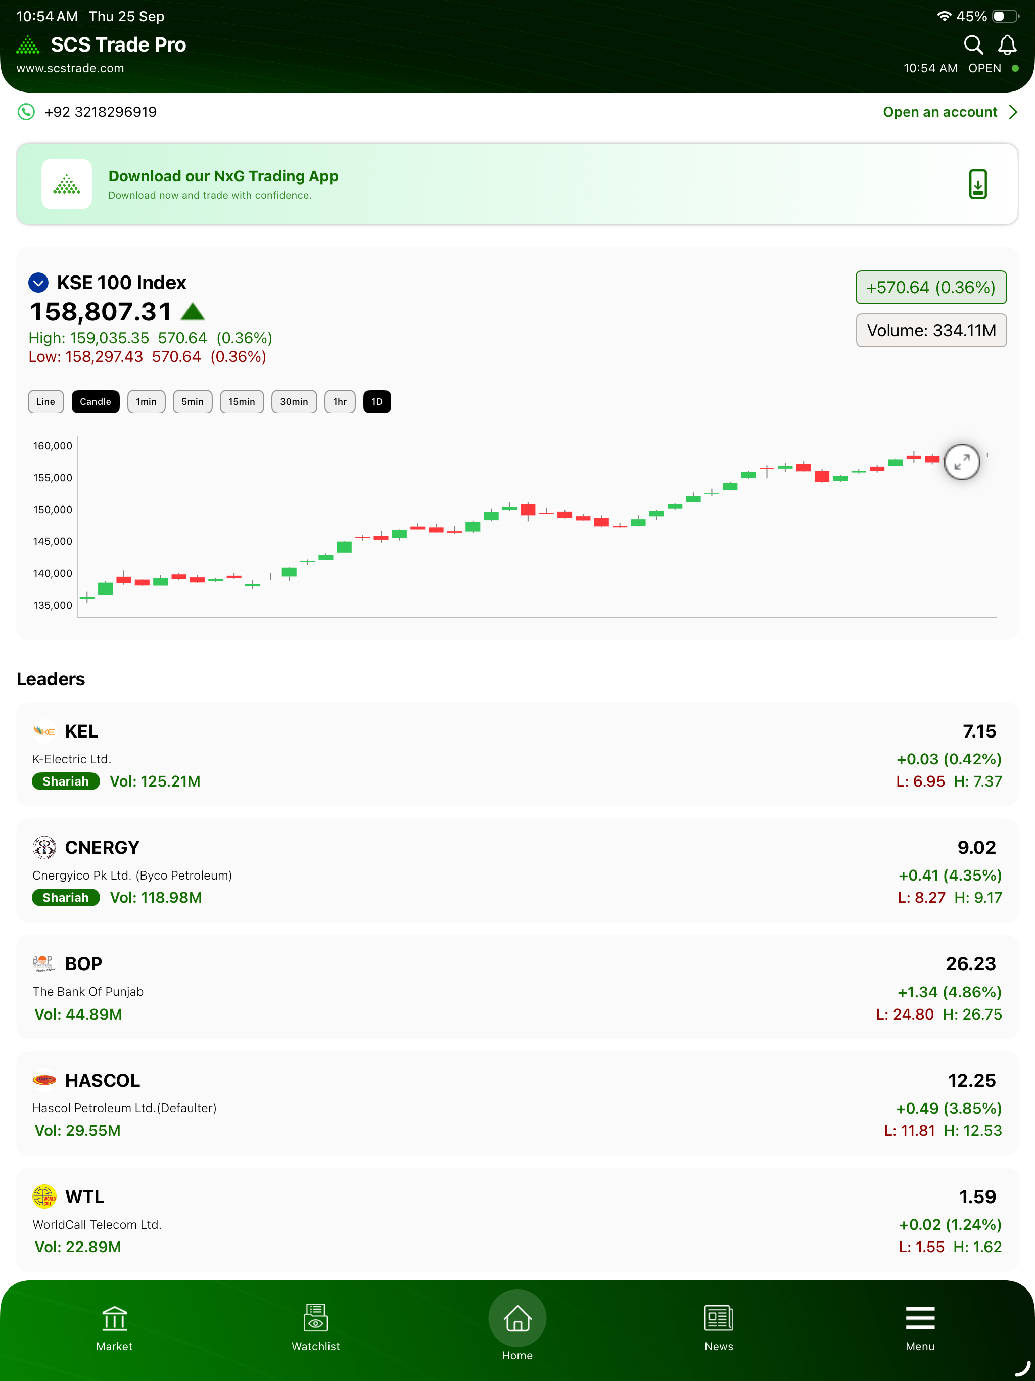Tap the KEL Shariah badge
1035x1381 pixels.
[66, 781]
